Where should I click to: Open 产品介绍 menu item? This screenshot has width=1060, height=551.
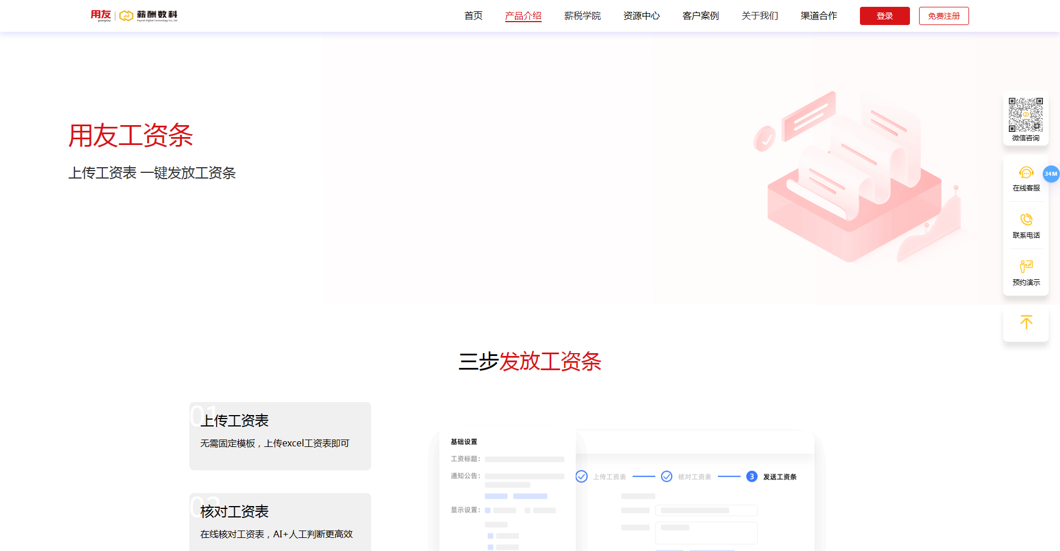[x=523, y=16]
